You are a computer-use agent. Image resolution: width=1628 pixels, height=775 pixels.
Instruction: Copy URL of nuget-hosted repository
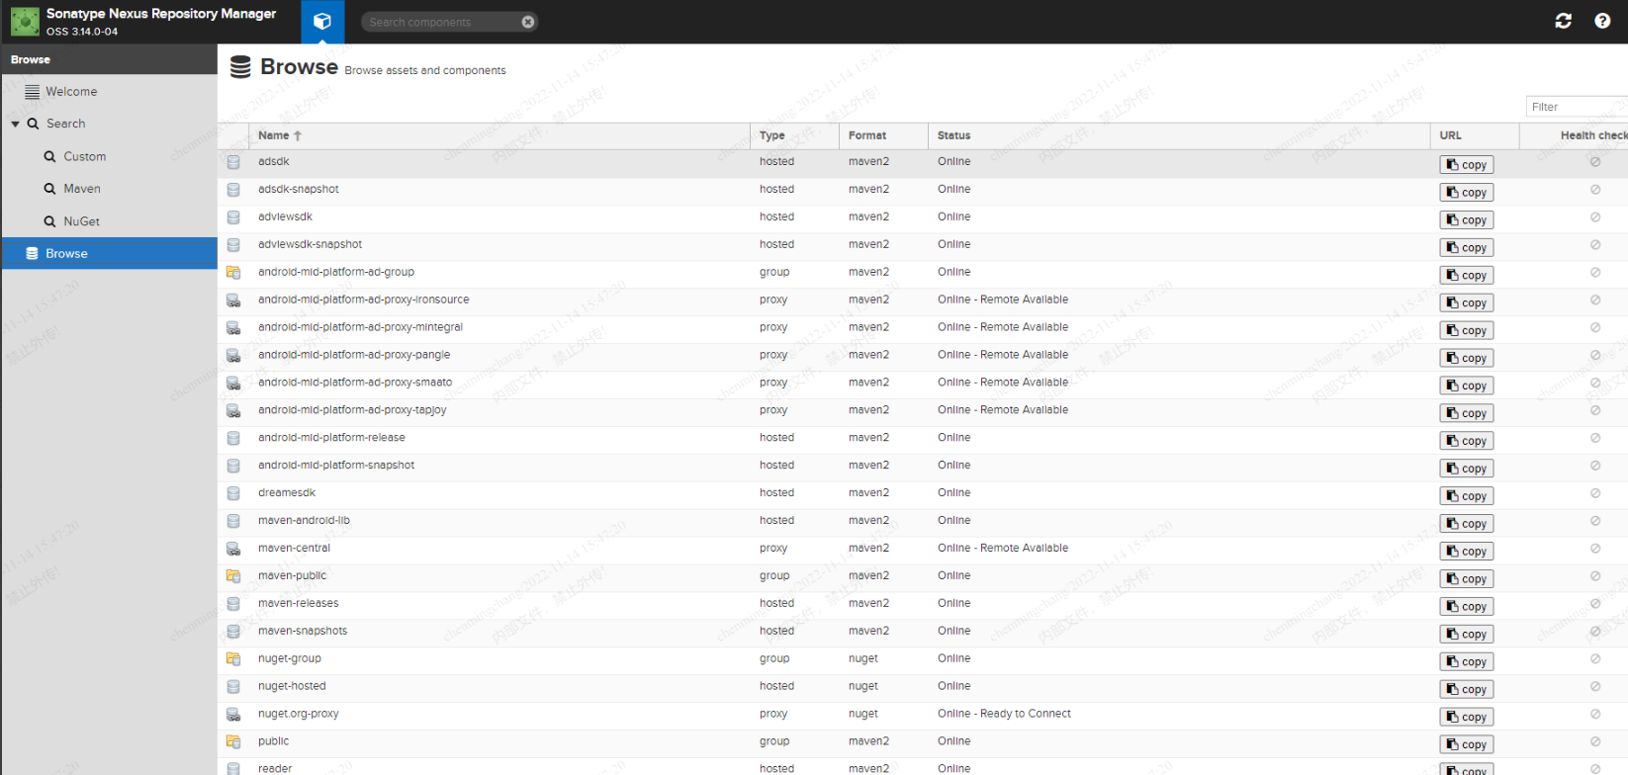click(1466, 690)
